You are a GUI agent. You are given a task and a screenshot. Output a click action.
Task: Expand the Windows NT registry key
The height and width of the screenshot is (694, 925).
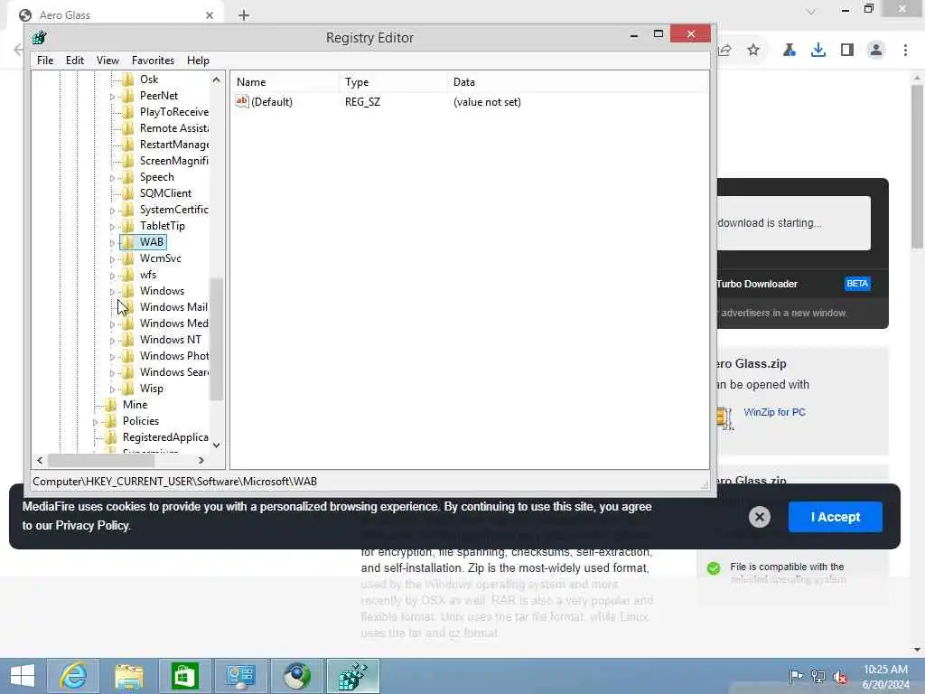pyautogui.click(x=112, y=341)
